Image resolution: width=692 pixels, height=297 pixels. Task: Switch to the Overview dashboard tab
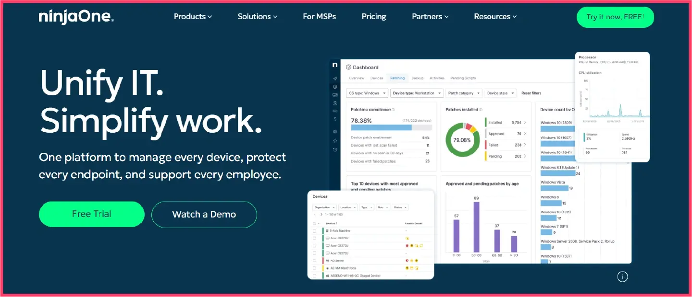coord(357,78)
